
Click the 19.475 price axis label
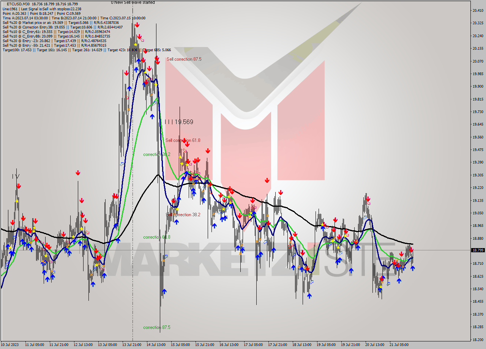coord(478,149)
